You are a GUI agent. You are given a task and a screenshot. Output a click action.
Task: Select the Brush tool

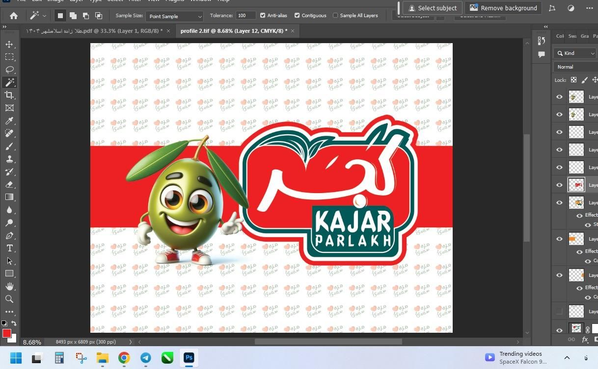click(x=9, y=146)
